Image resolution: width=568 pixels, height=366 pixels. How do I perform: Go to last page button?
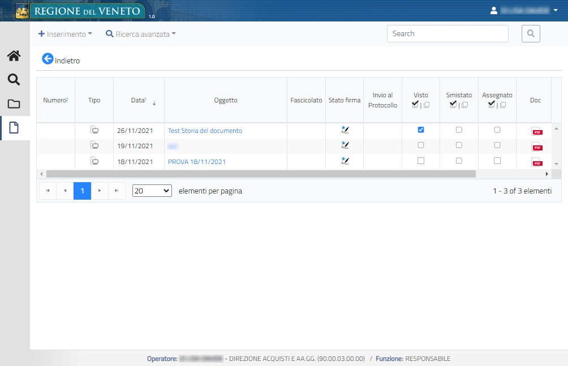click(117, 191)
